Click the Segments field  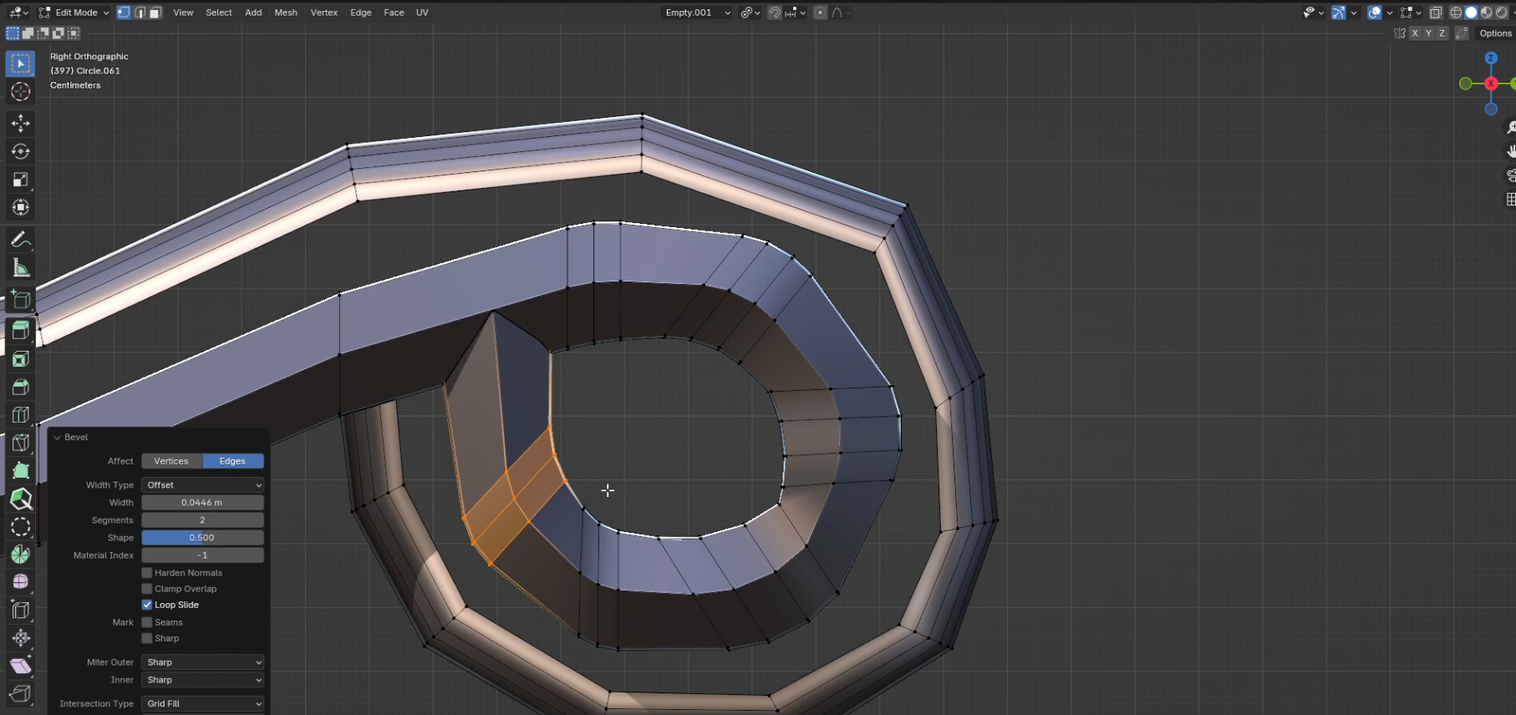203,520
